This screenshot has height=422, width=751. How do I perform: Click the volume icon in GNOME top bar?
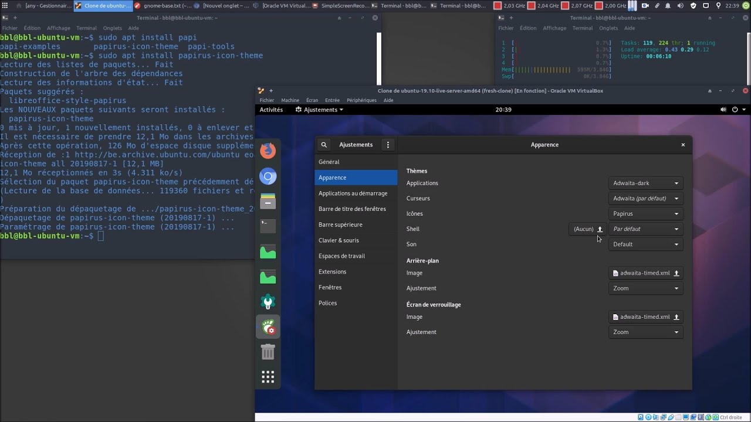tap(723, 110)
